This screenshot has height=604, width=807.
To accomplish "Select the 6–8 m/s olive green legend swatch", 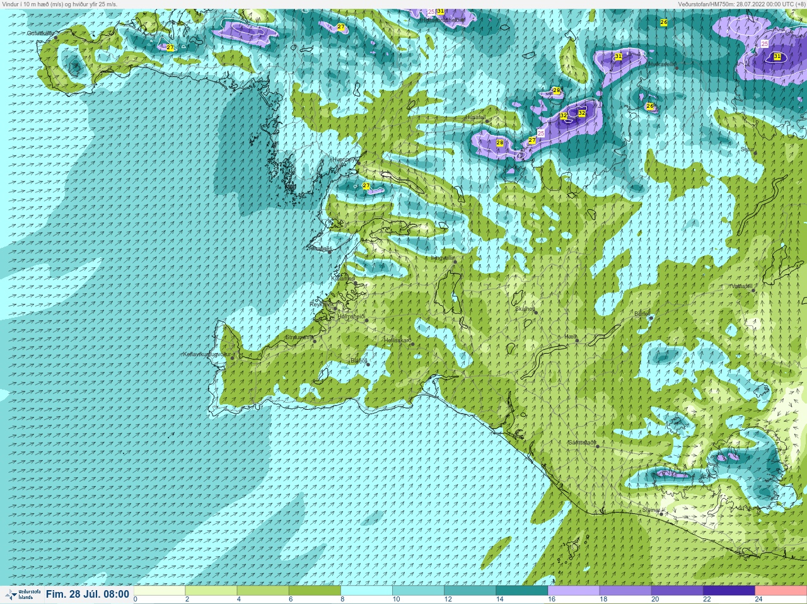I will click(x=315, y=591).
